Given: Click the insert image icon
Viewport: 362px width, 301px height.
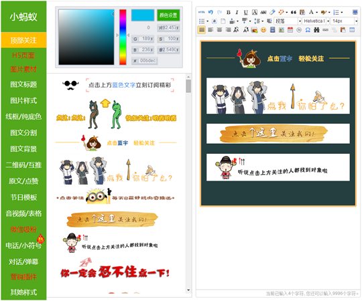Looking at the screenshot, I should tap(255, 30).
